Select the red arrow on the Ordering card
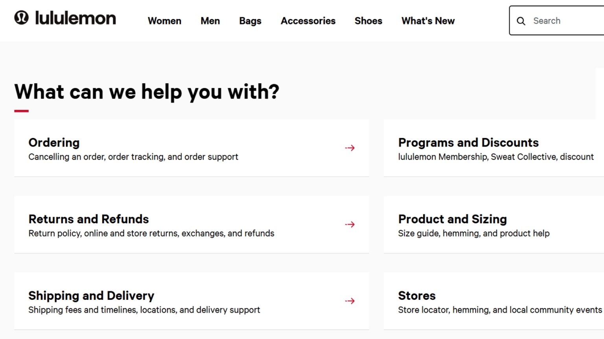604x339 pixels. [350, 148]
